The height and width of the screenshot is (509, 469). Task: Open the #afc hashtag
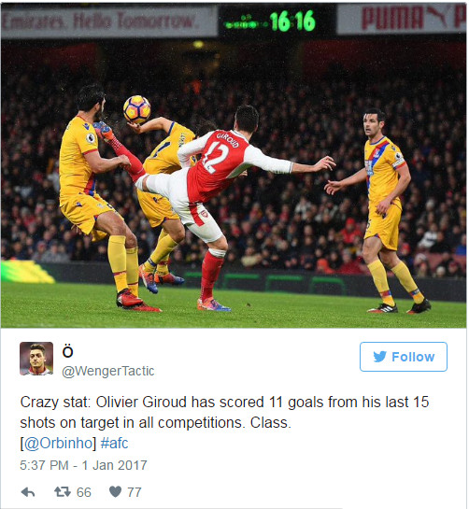click(x=114, y=443)
